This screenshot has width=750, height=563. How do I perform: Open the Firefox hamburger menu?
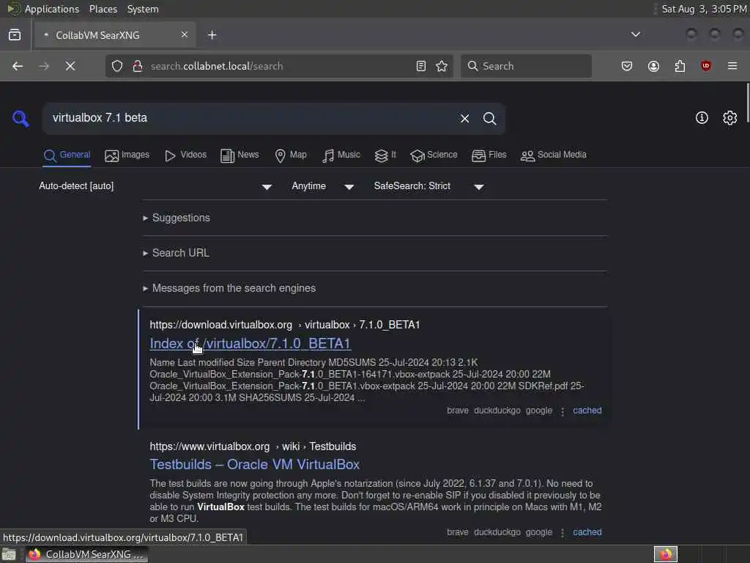[x=732, y=66]
